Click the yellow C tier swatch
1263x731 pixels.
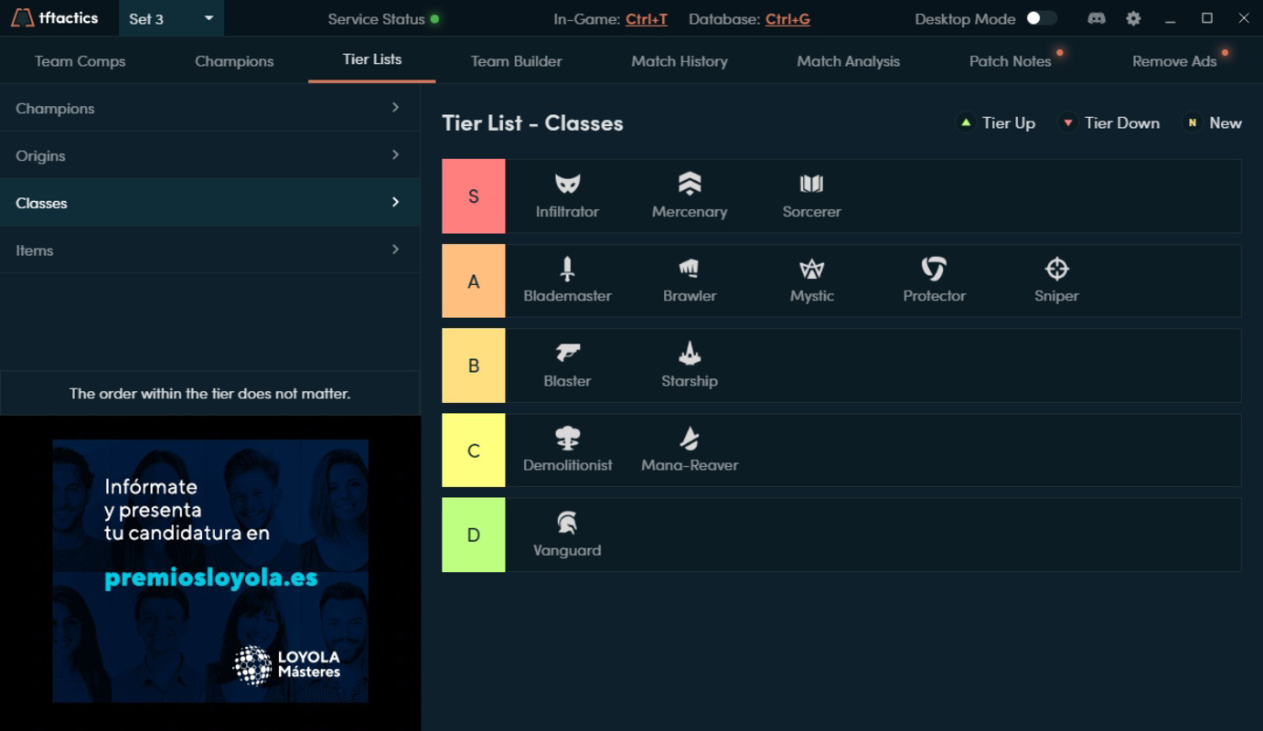(x=473, y=450)
